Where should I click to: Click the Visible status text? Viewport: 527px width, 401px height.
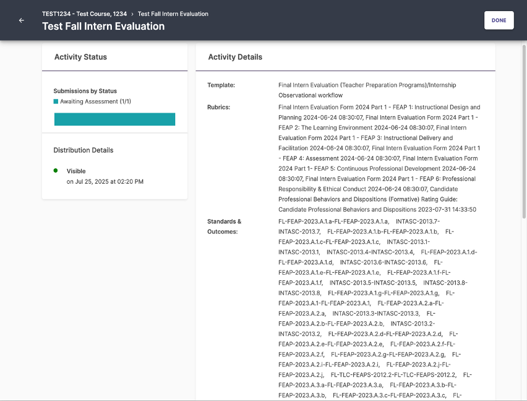point(76,171)
